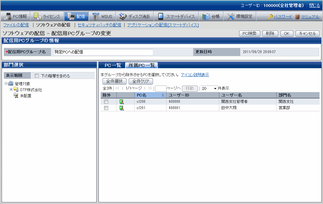Open the 20 件表示 dropdown
The height and width of the screenshot is (204, 323).
pyautogui.click(x=209, y=88)
